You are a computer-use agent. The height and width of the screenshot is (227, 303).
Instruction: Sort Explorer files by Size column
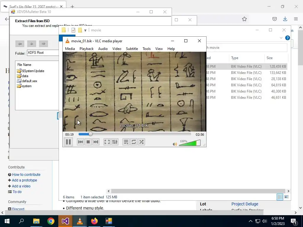pyautogui.click(x=276, y=58)
